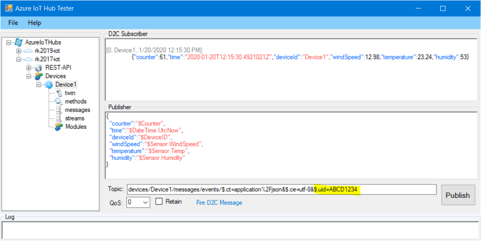481x241 pixels.
Task: Click the subscriber header line for Device1
Action: tap(155, 50)
